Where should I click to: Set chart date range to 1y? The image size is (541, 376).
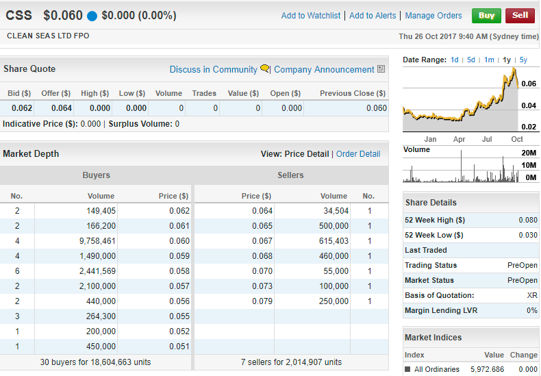coord(507,60)
